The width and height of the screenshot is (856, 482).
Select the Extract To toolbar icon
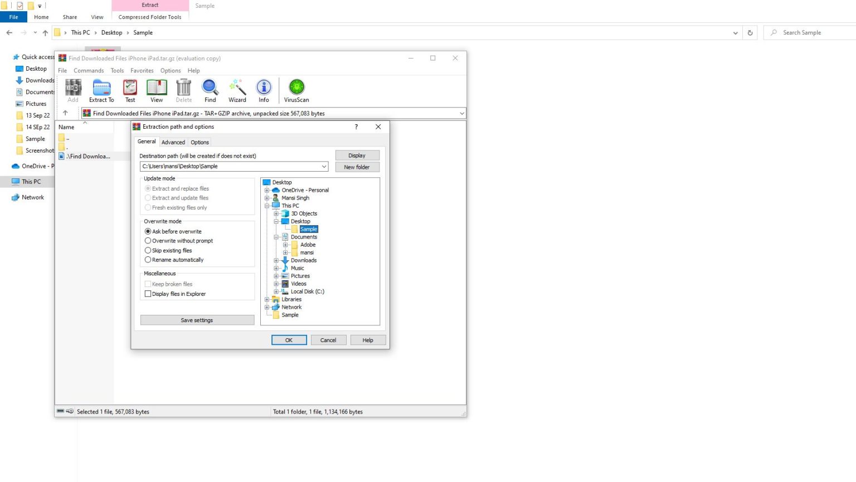tap(101, 90)
